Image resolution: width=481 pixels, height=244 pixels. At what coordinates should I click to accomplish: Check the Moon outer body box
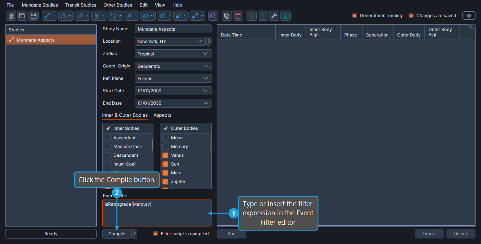click(x=165, y=138)
